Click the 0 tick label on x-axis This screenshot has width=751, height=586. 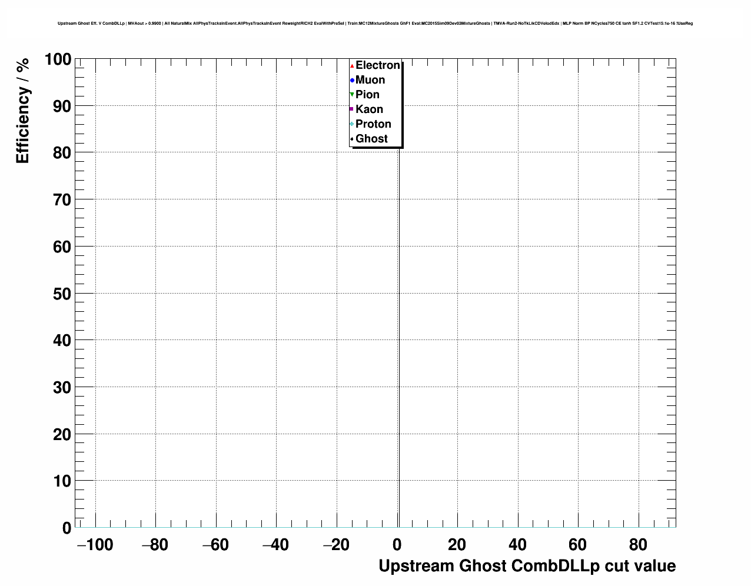click(x=398, y=545)
